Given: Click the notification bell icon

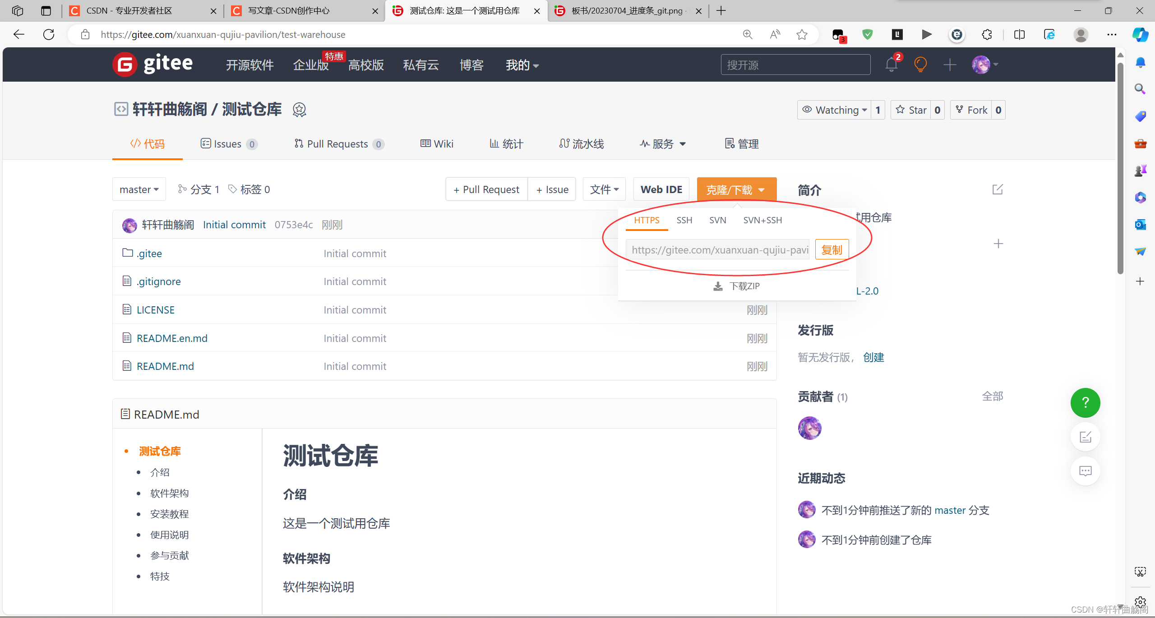Looking at the screenshot, I should pos(891,65).
